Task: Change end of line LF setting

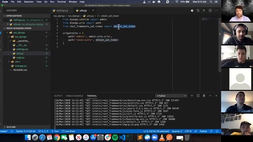Action: click(196, 131)
